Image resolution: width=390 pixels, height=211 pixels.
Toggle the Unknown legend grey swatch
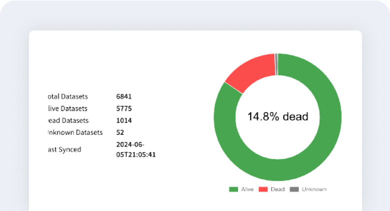(294, 190)
